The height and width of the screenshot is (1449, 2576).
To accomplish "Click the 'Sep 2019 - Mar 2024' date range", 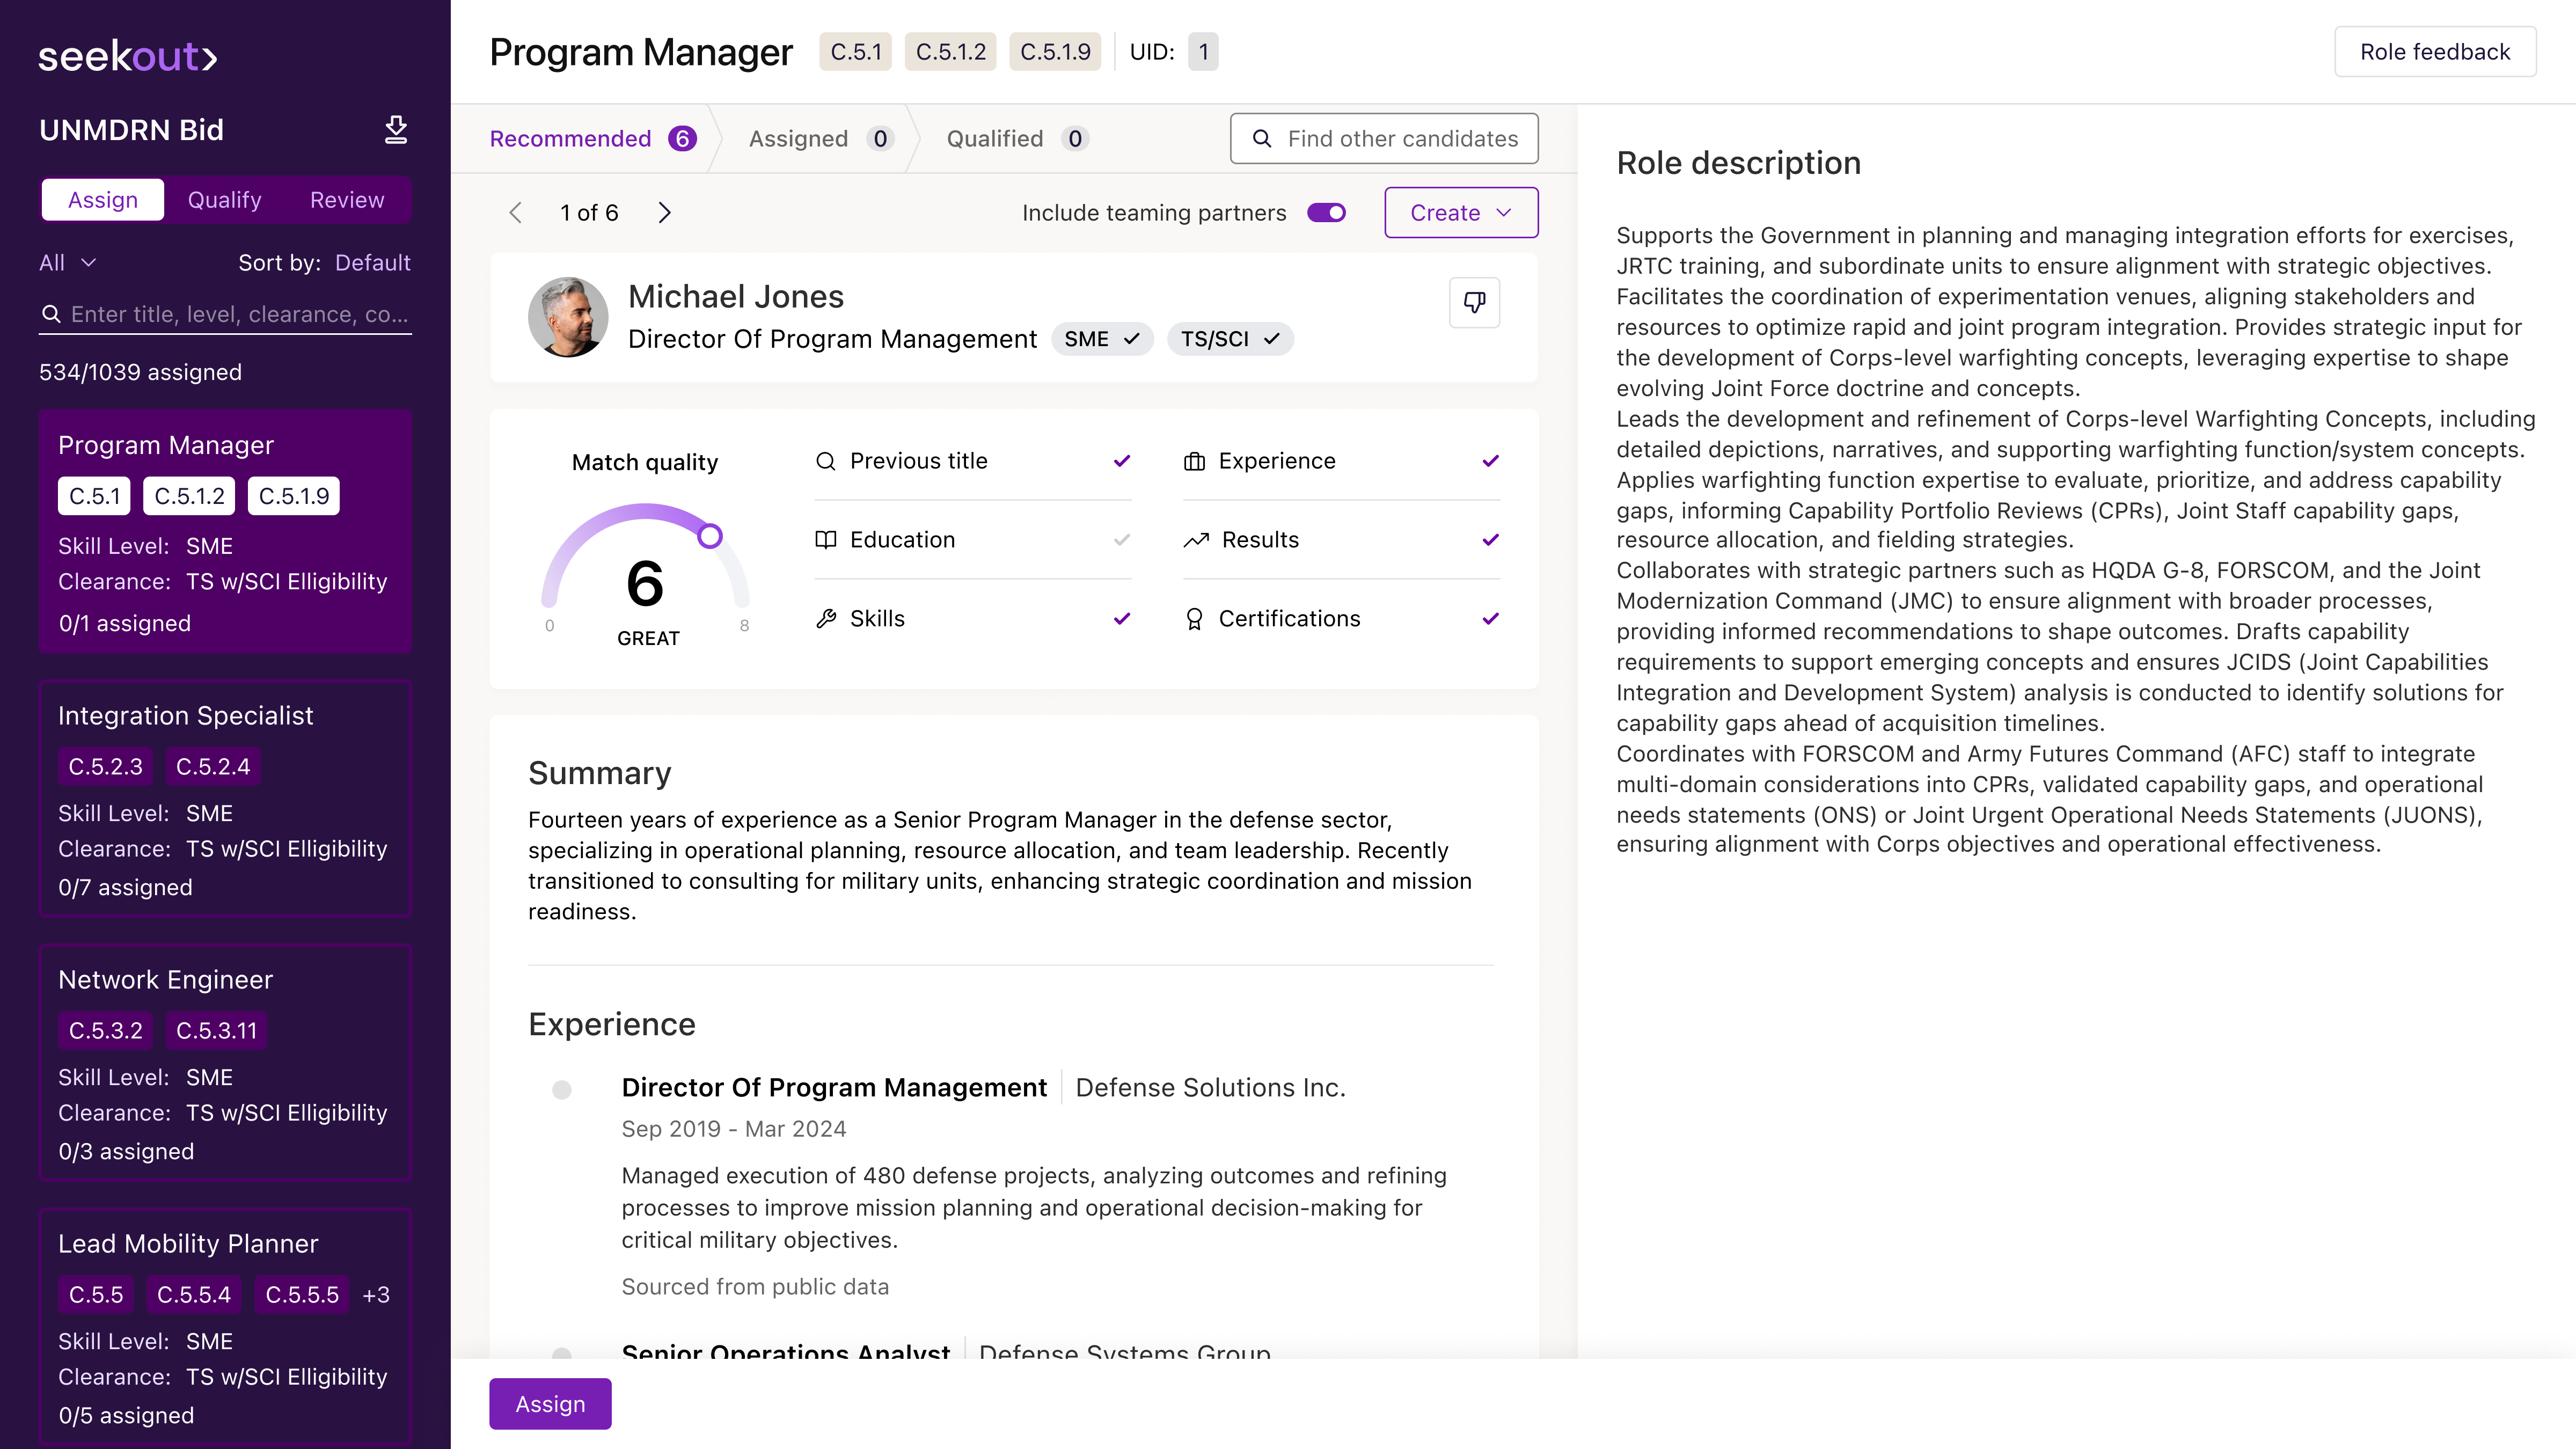I will pos(733,1129).
